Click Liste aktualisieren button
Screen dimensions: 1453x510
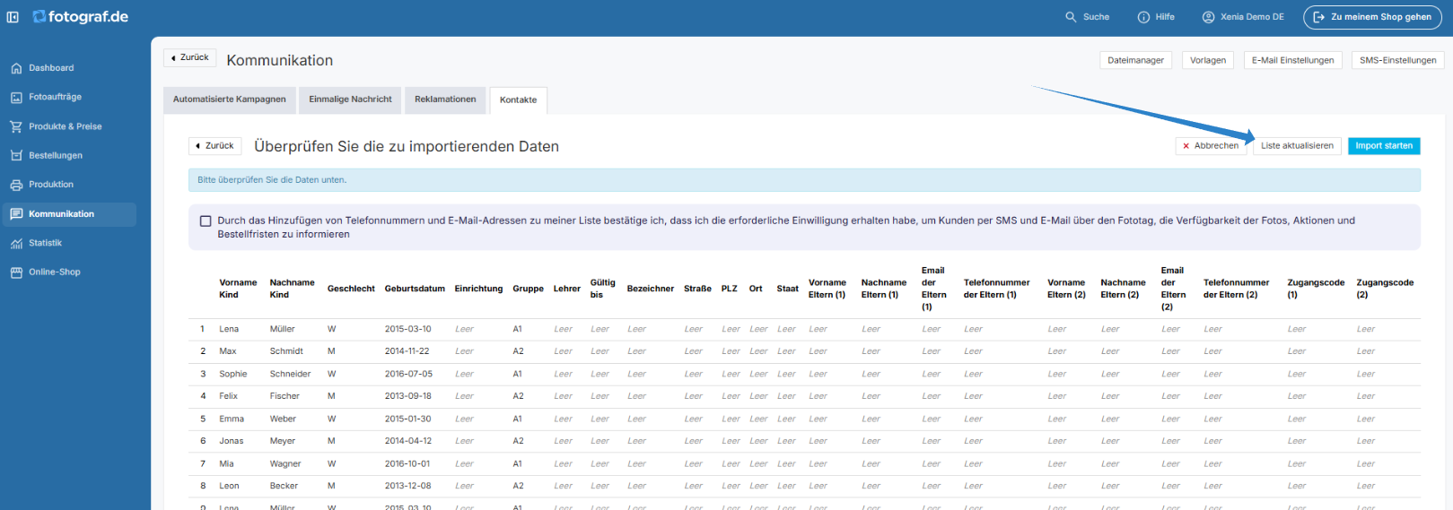coord(1297,146)
